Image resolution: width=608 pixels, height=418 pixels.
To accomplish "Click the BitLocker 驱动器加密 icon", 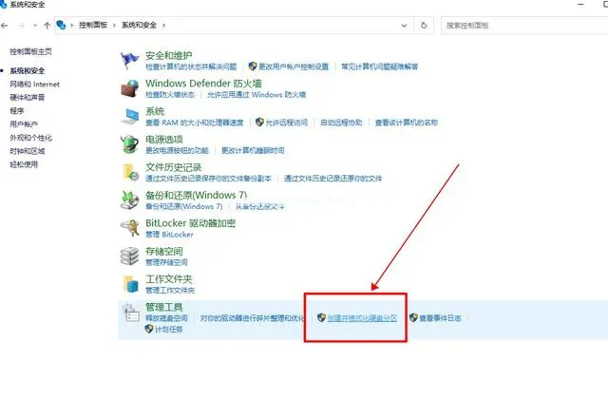I will 130,228.
